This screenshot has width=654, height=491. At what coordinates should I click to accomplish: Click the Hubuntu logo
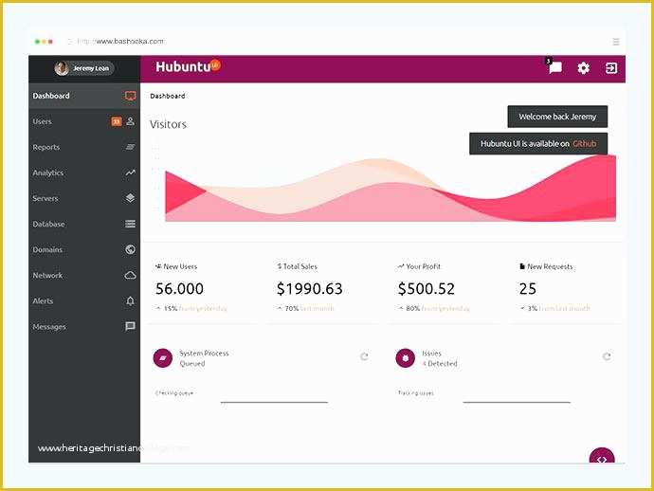[x=188, y=66]
